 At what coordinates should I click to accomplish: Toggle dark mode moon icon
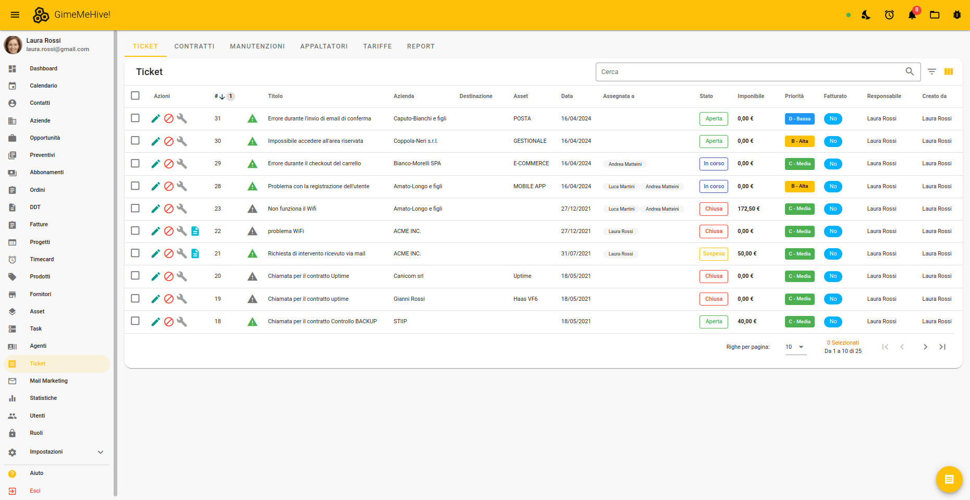coord(866,15)
